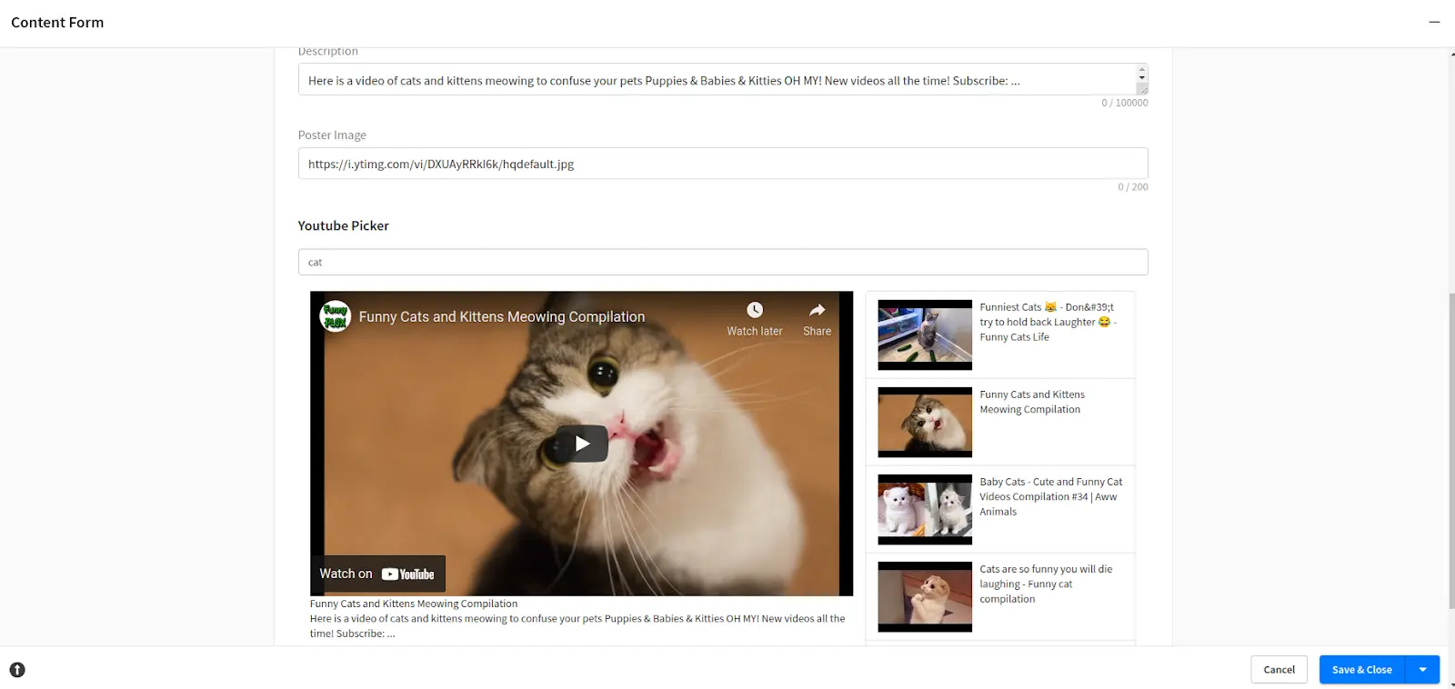Play the Funny Cats video

(x=582, y=444)
